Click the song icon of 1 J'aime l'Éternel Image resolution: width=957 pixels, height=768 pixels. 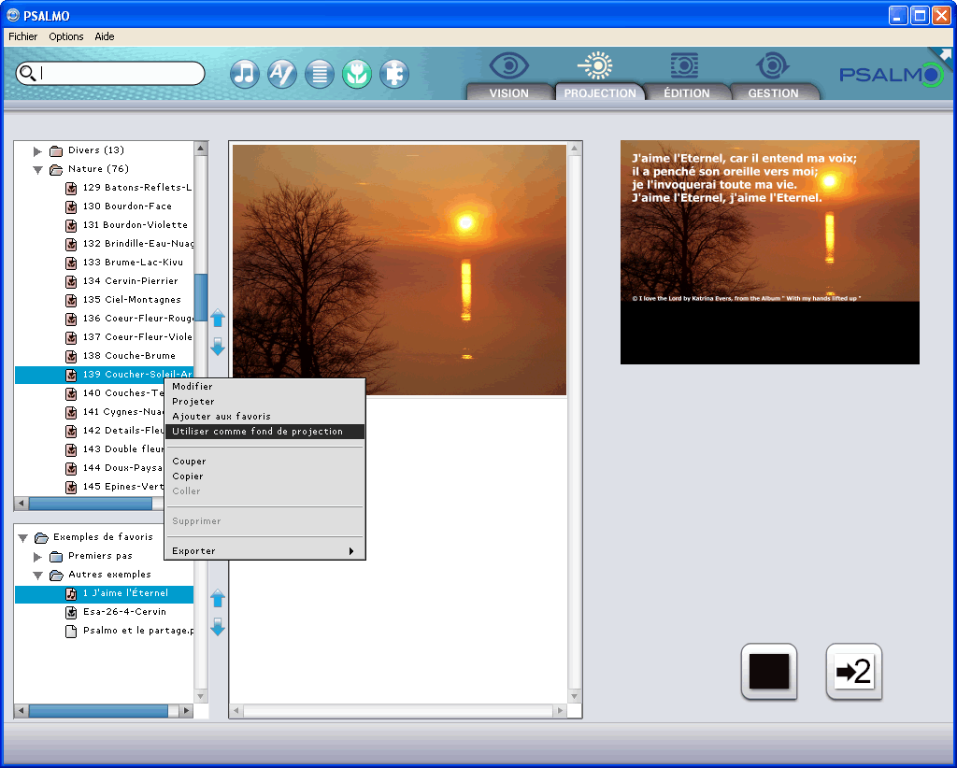coord(71,593)
